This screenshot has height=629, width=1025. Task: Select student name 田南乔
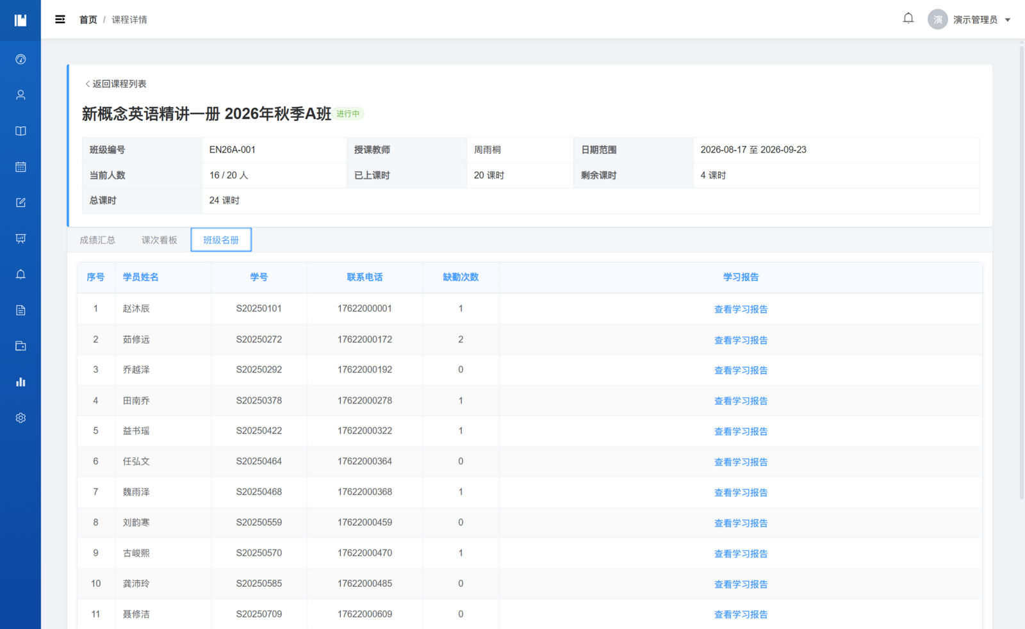coord(136,400)
